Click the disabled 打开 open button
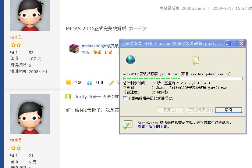 click(170, 110)
